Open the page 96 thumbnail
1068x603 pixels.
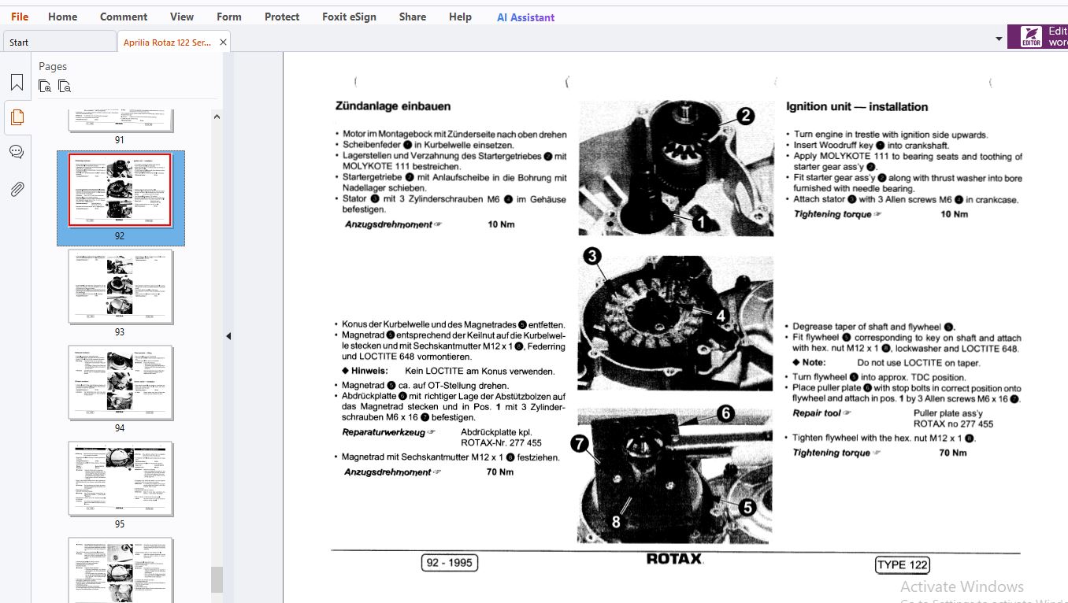[120, 570]
